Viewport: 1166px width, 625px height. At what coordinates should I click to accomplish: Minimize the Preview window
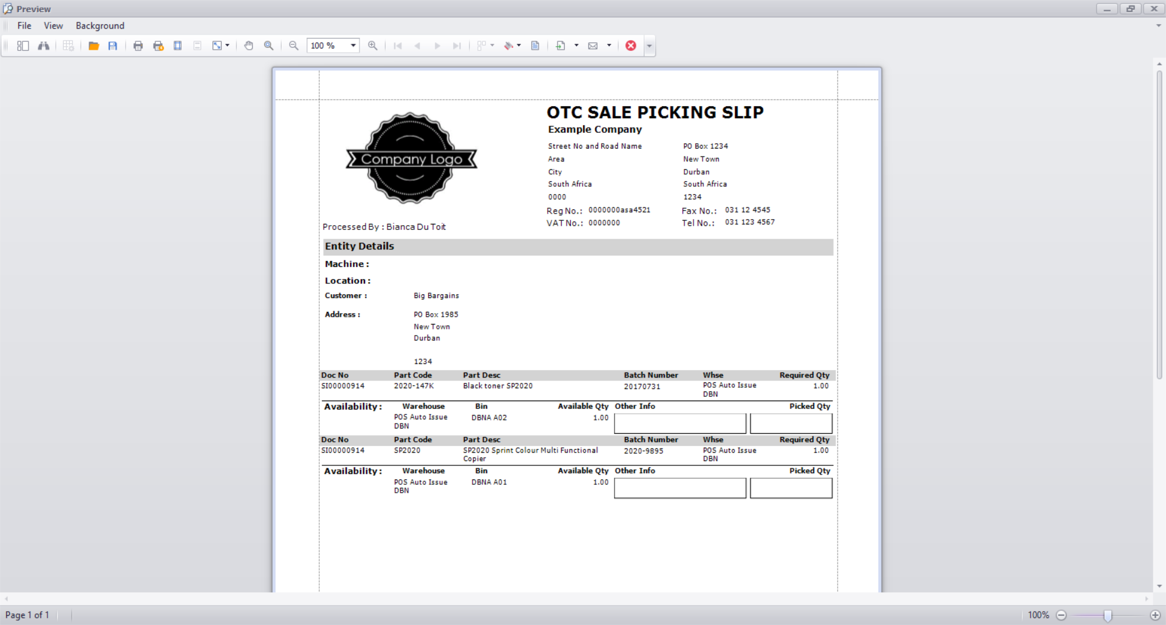pyautogui.click(x=1107, y=8)
